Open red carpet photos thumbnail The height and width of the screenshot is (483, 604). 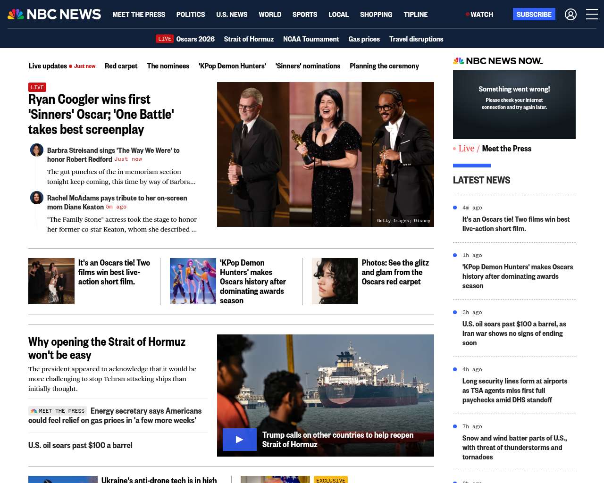[335, 281]
